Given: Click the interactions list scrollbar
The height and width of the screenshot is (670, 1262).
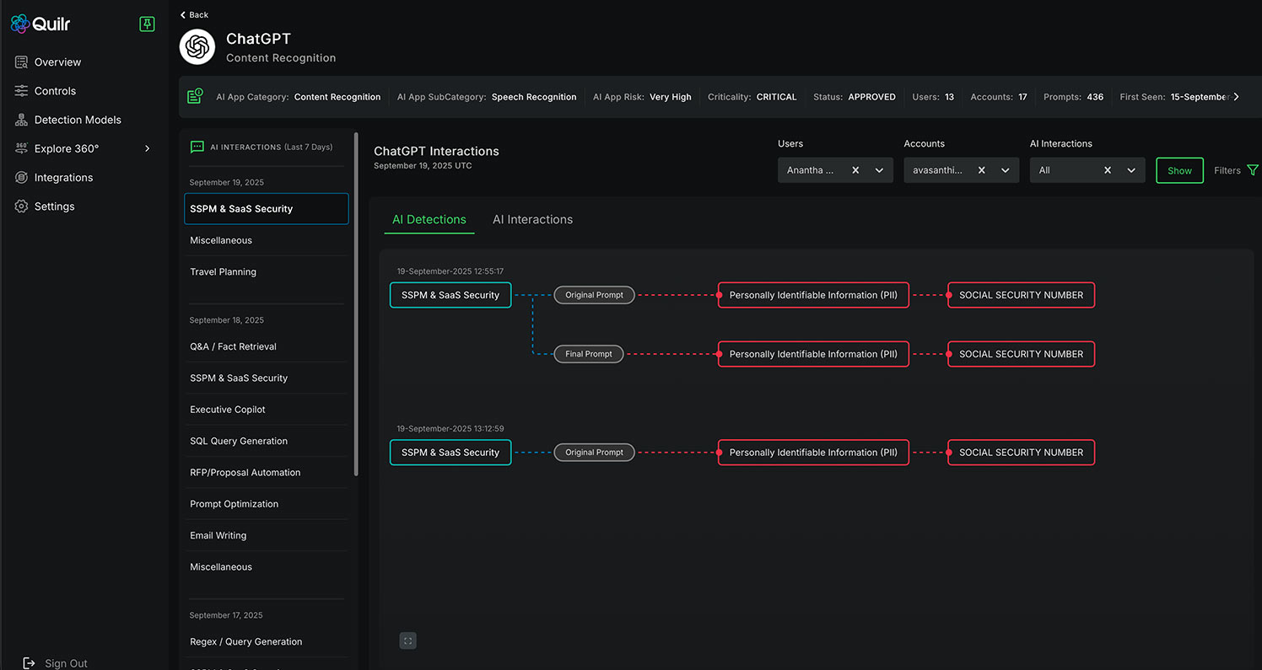Looking at the screenshot, I should click(356, 303).
